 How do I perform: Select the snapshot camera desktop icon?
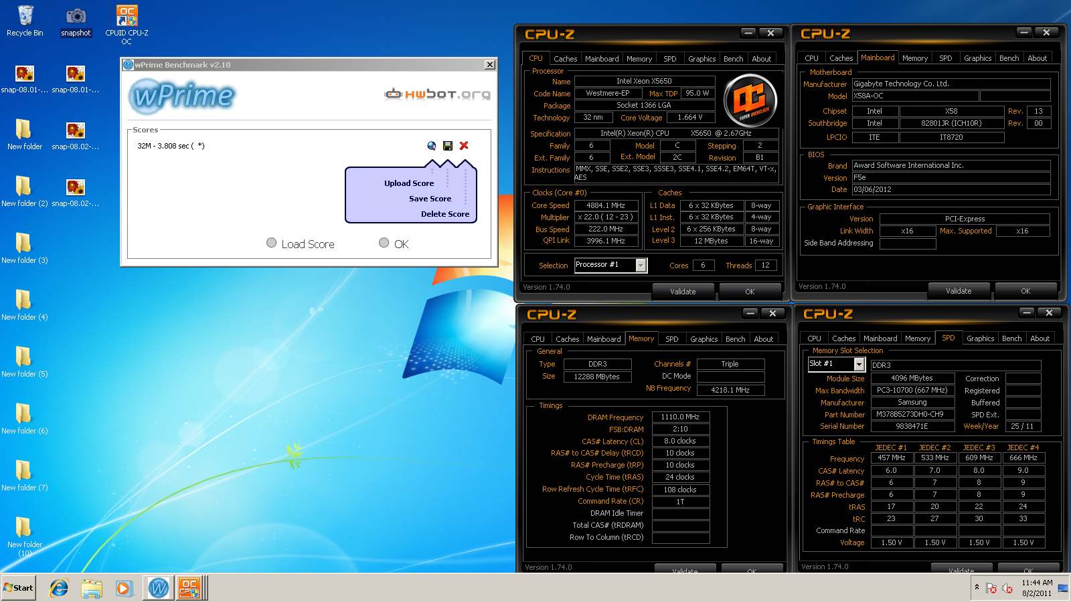(76, 21)
